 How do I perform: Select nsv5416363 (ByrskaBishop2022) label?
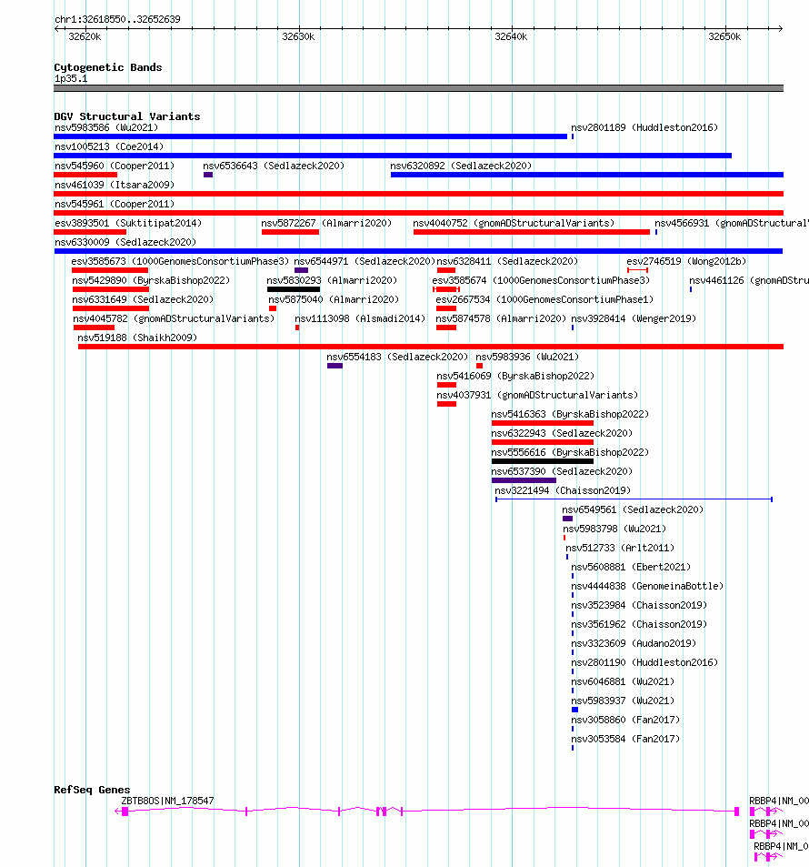(570, 414)
